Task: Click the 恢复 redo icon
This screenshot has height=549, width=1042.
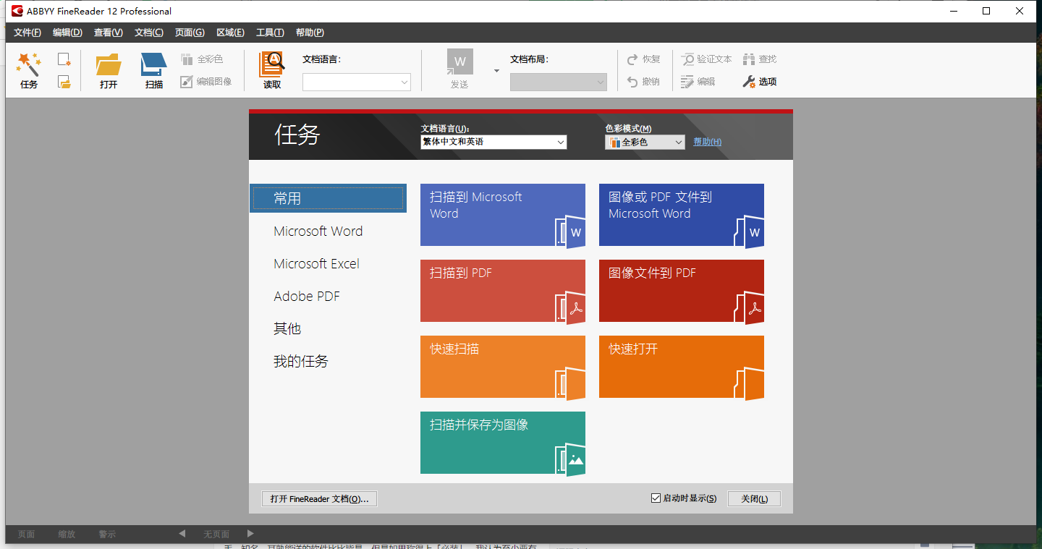Action: click(x=632, y=59)
